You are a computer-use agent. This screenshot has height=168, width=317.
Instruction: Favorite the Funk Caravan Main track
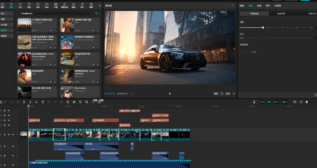click(51, 64)
